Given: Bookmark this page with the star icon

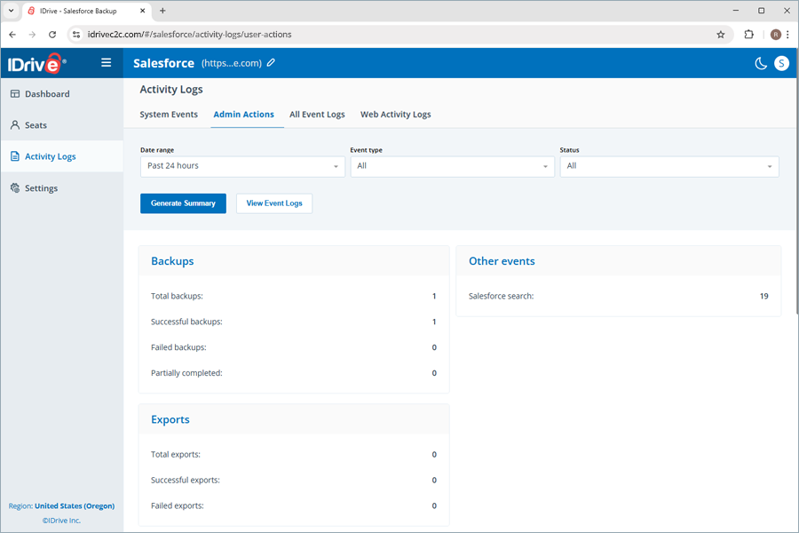Looking at the screenshot, I should 721,35.
